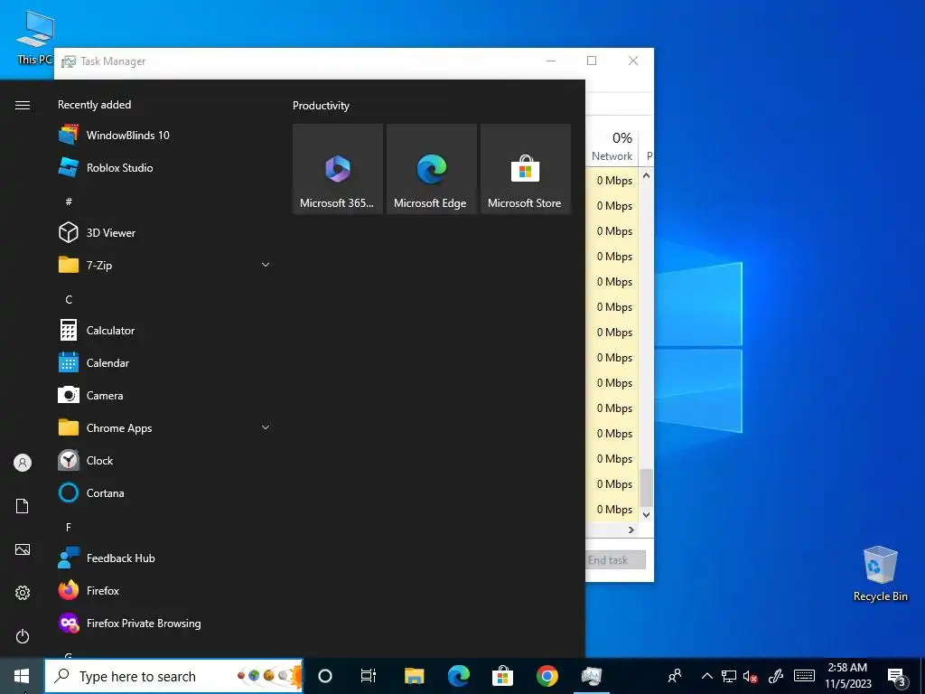Open the Clock app

tap(165, 460)
